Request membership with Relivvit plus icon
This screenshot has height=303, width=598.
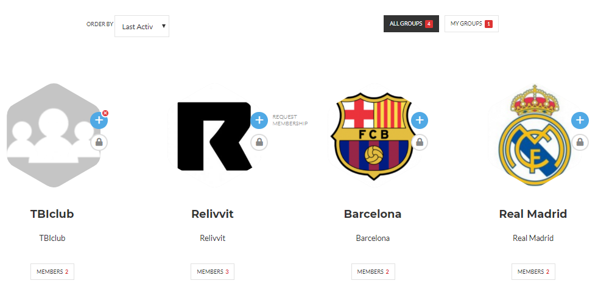pyautogui.click(x=259, y=120)
